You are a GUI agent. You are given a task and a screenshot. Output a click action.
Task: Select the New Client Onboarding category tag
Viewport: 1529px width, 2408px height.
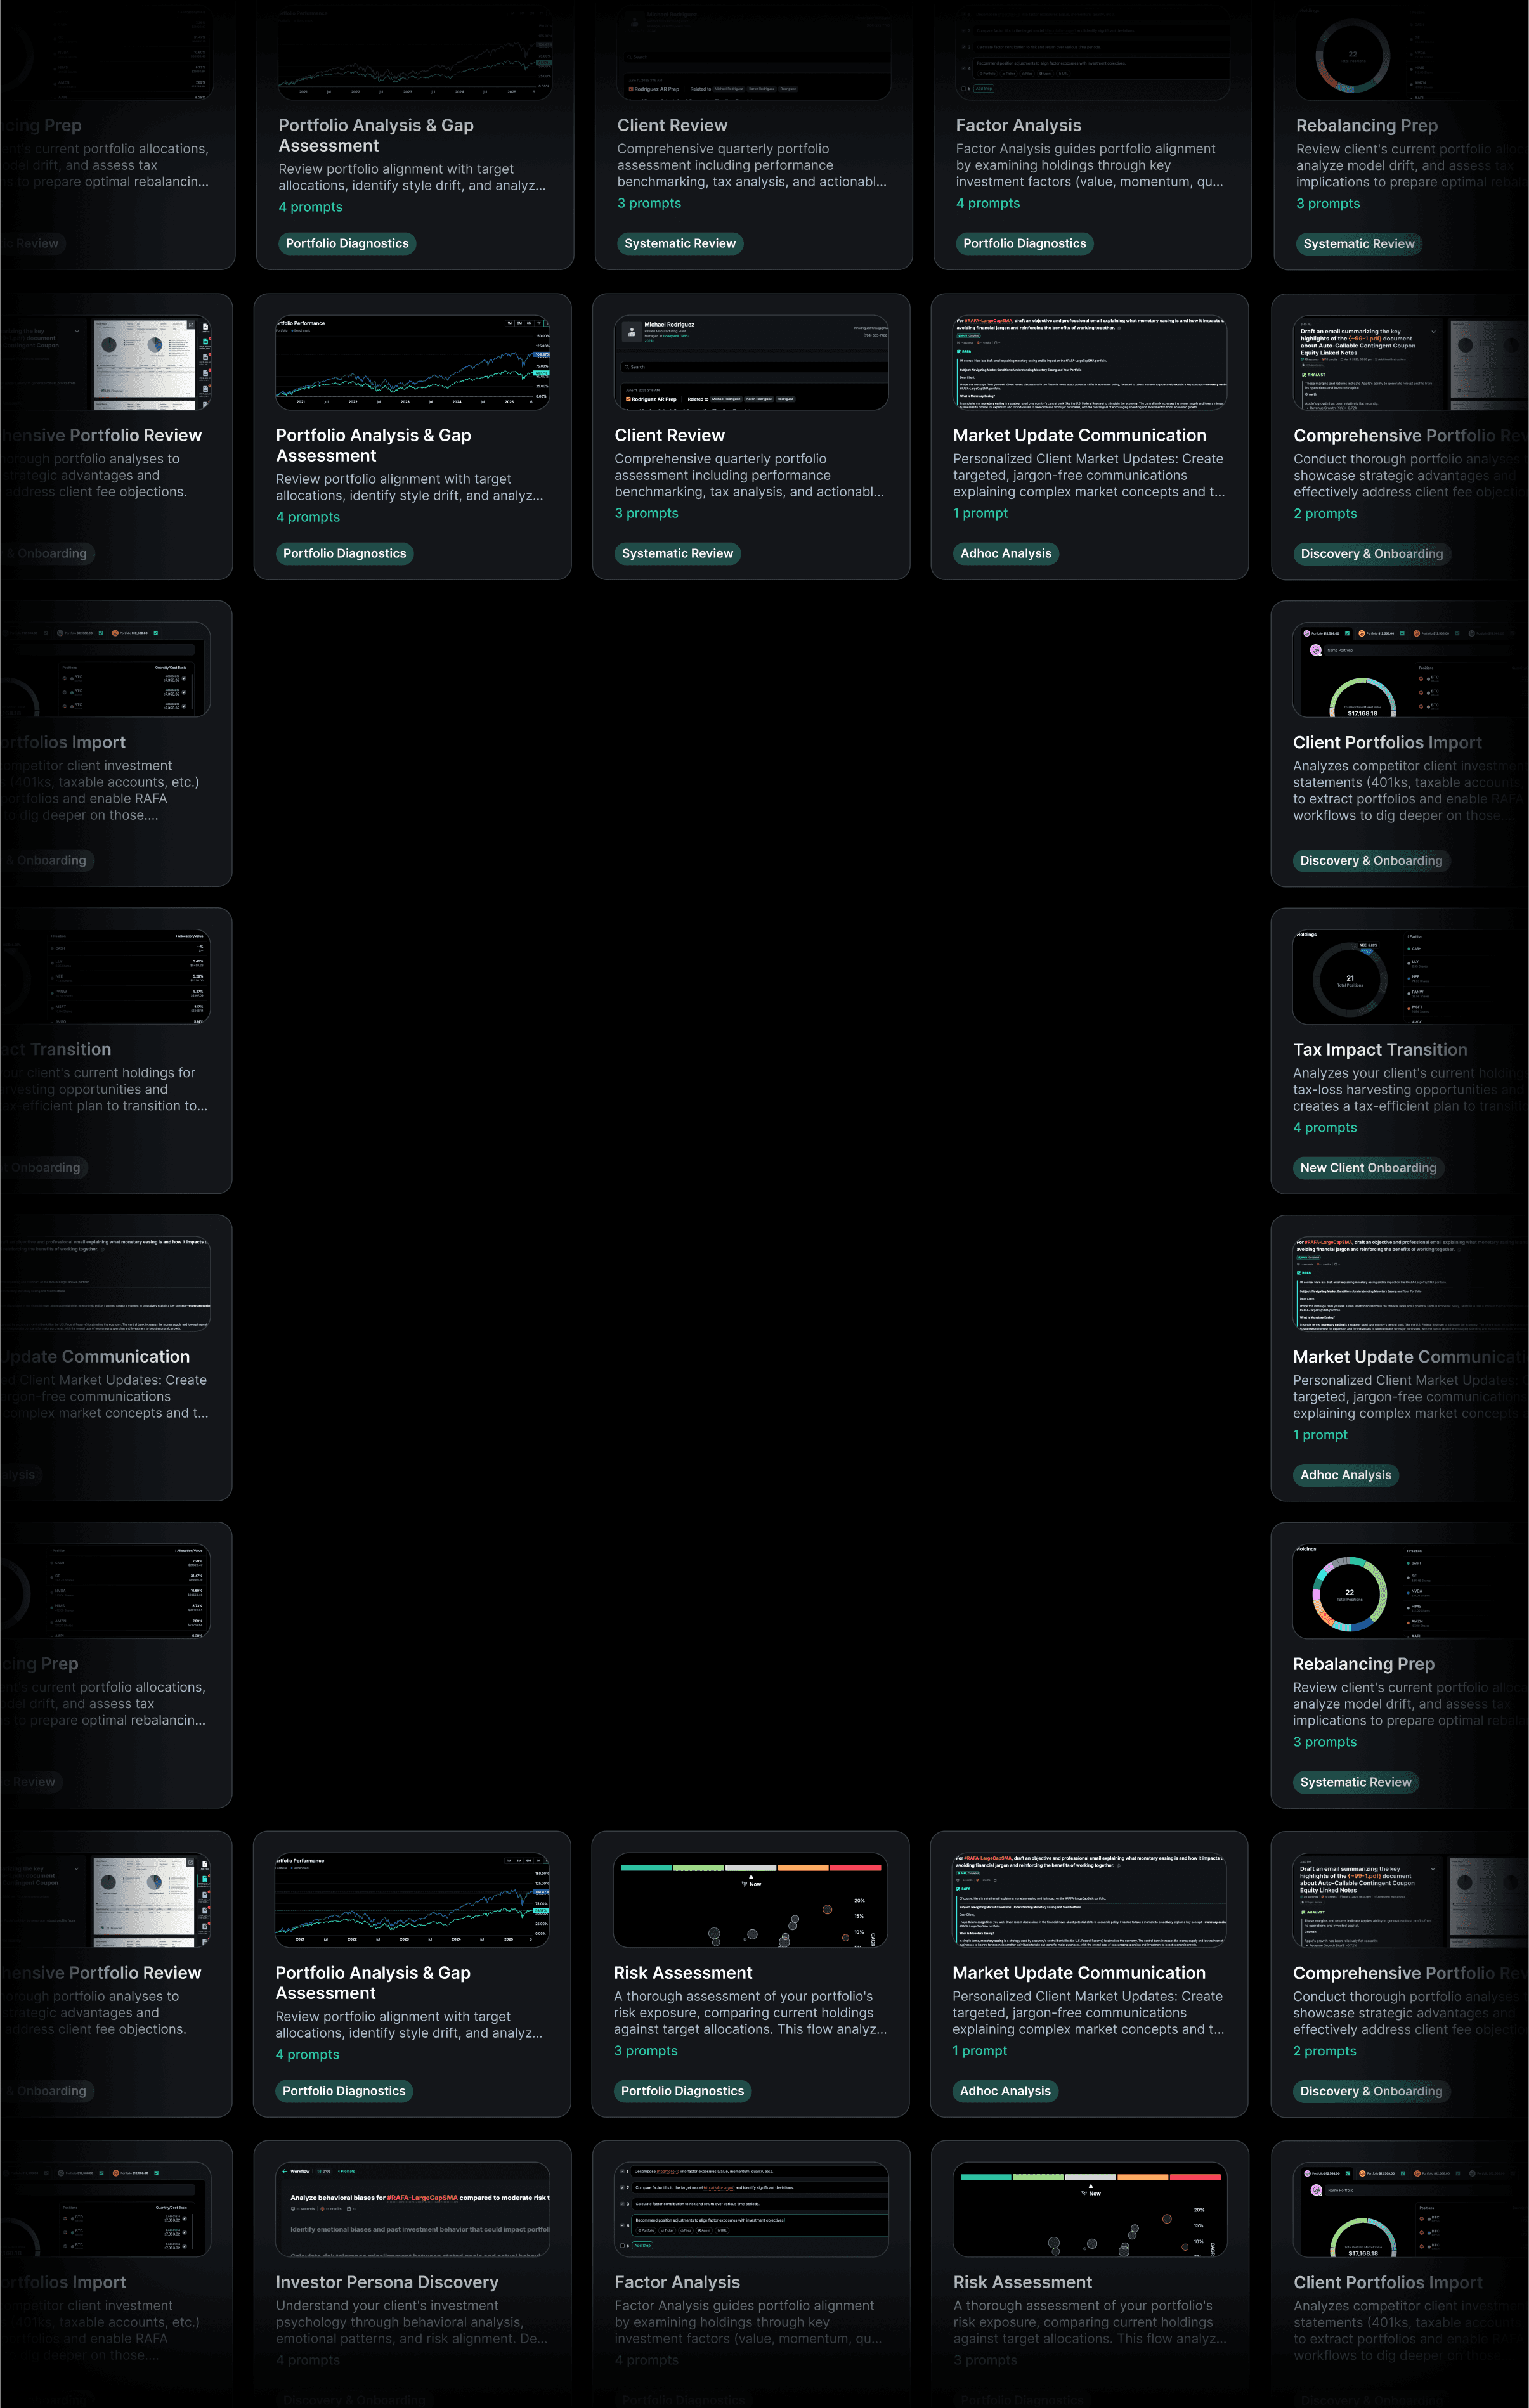click(1367, 1167)
